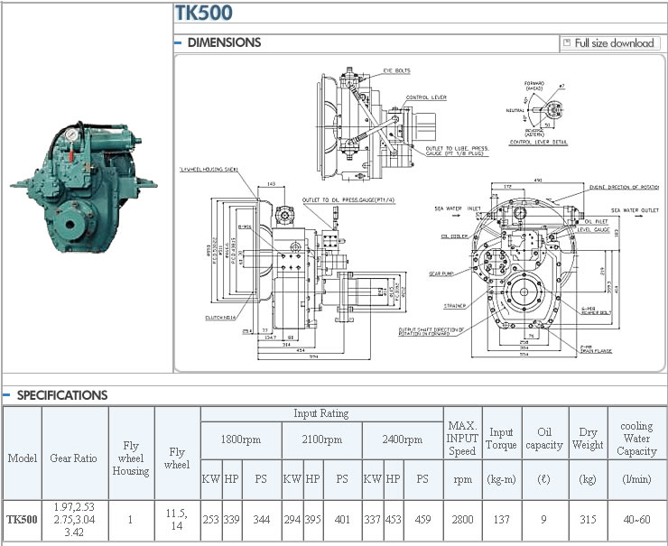Click the 2400rpm header cell
The height and width of the screenshot is (546, 668).
click(403, 440)
